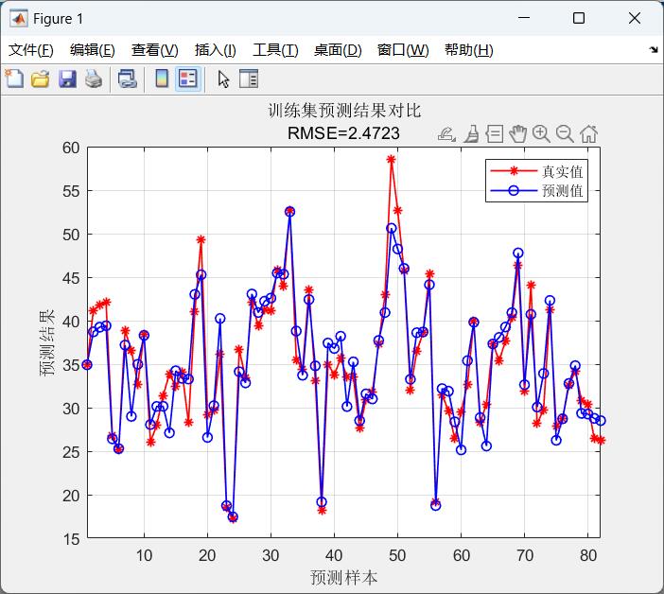
Task: Open the 桌面(D) menu
Action: pyautogui.click(x=338, y=50)
